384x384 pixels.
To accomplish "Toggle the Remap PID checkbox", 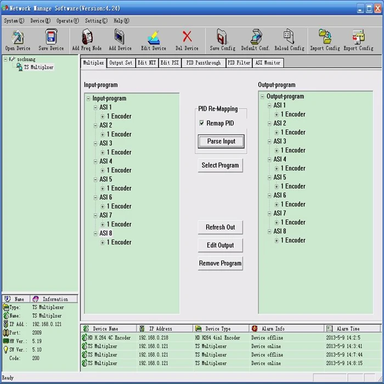I will point(201,123).
